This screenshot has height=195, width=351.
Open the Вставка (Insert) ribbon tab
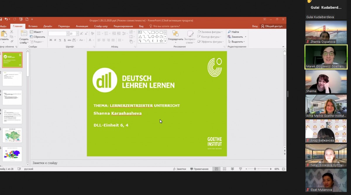pyautogui.click(x=33, y=26)
